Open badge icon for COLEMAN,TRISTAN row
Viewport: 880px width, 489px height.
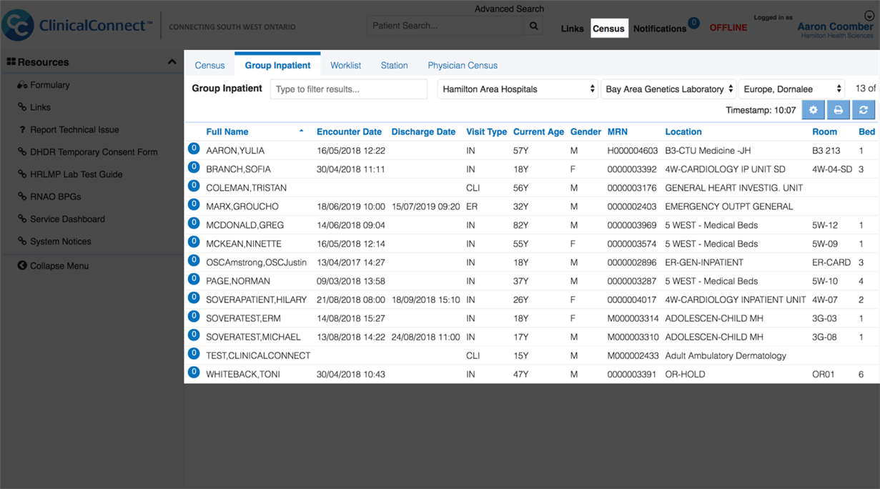[x=193, y=186]
